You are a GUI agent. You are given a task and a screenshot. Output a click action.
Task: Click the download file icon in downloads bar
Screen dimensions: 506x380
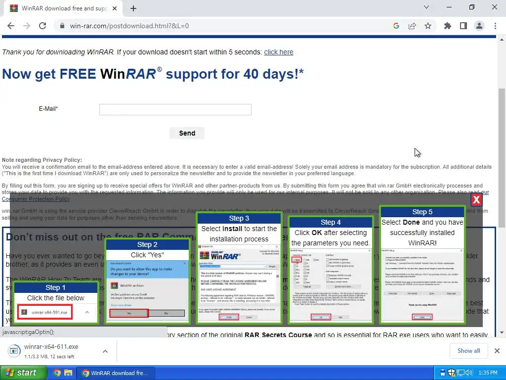point(14,351)
